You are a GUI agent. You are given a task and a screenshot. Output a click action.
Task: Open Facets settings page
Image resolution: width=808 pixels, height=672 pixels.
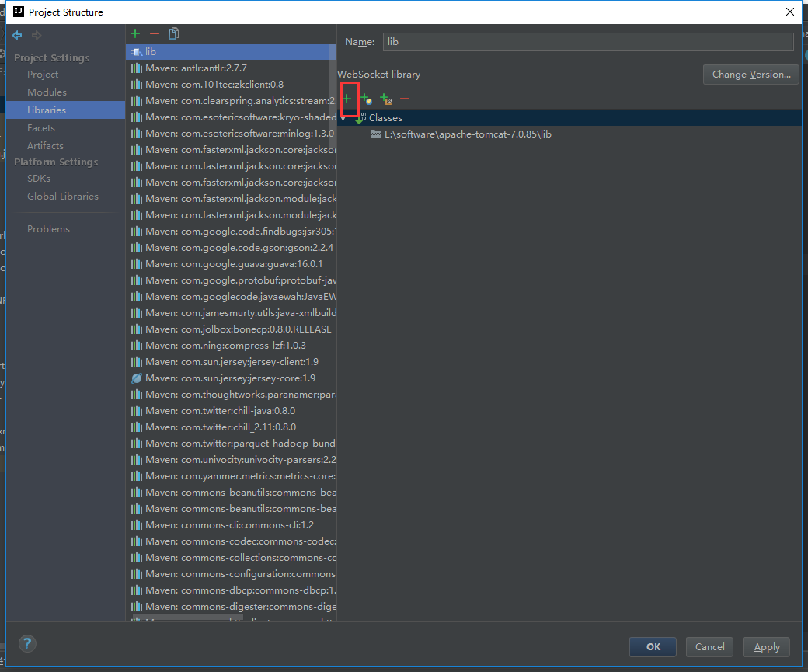coord(40,128)
